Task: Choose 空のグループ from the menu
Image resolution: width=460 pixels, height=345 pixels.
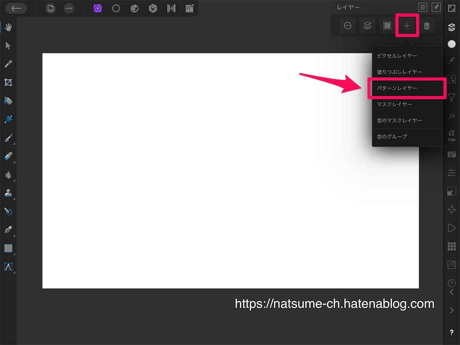Action: [x=407, y=137]
